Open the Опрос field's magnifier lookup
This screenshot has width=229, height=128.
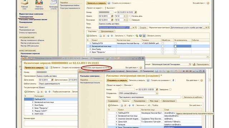[136, 28]
